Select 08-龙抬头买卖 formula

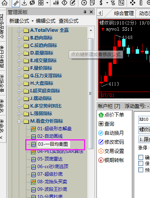[x=52, y=182]
